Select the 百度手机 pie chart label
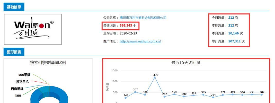 (x=17, y=89)
